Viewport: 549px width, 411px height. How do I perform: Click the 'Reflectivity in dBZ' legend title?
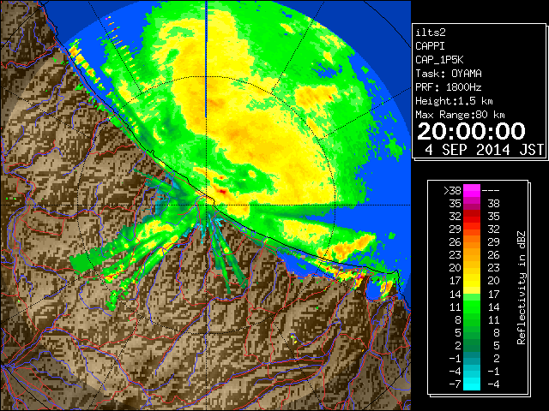pyautogui.click(x=522, y=288)
